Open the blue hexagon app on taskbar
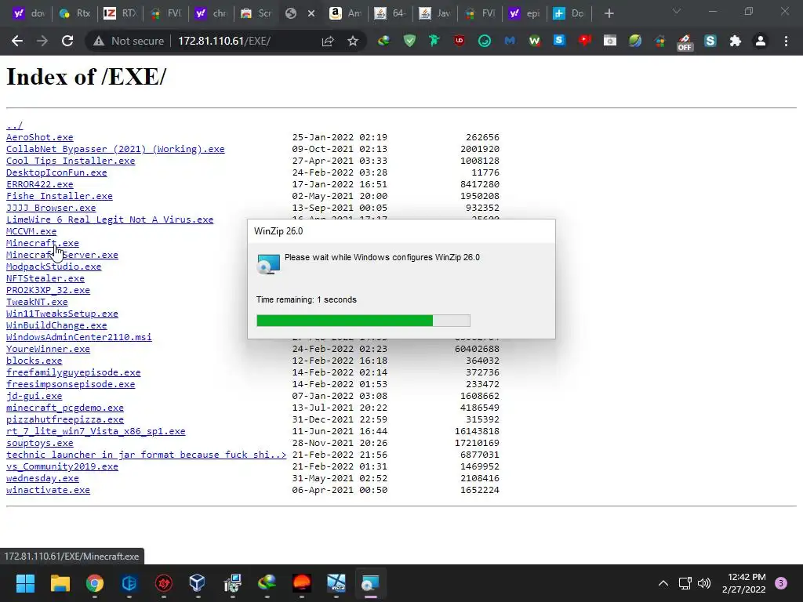The width and height of the screenshot is (803, 602). click(129, 582)
